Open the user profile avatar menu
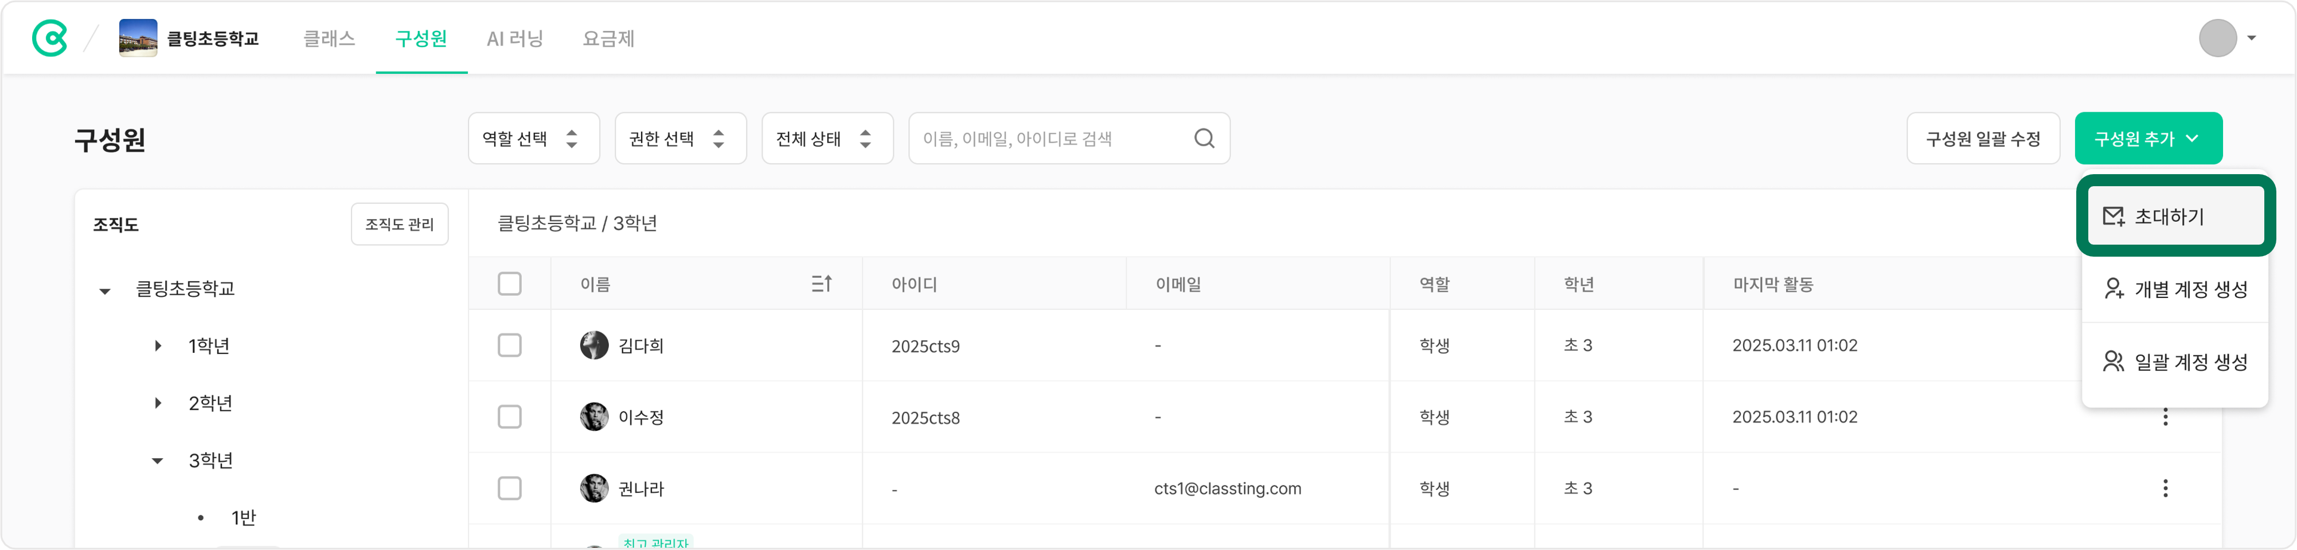The width and height of the screenshot is (2297, 550). point(2218,38)
